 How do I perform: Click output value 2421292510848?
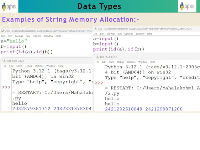(x=124, y=109)
